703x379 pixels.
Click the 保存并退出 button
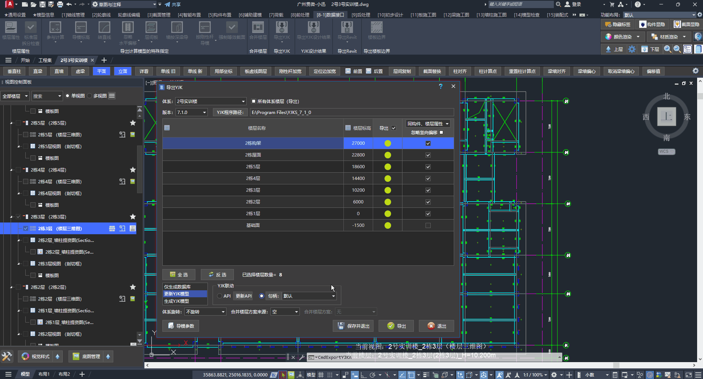point(353,326)
